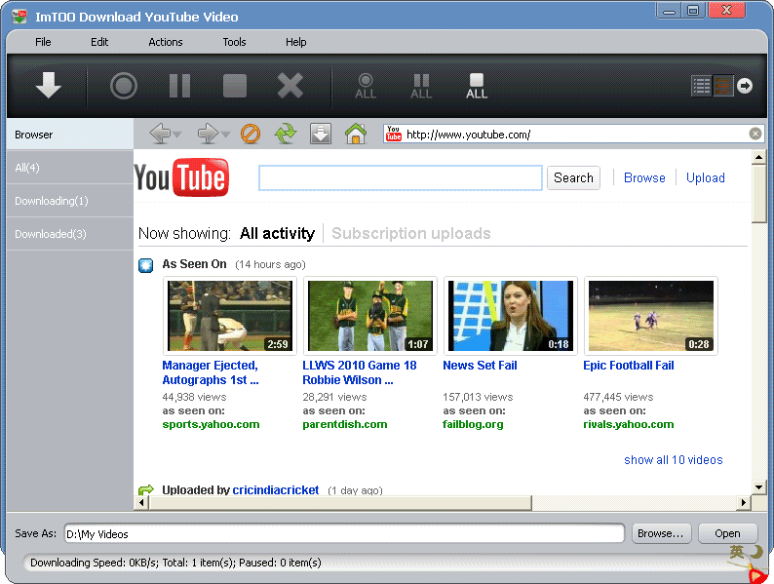Open the Edit menu
The image size is (774, 584).
pyautogui.click(x=99, y=42)
